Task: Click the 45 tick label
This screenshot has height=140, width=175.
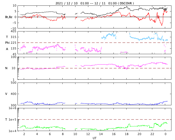Action: tap(14, 54)
